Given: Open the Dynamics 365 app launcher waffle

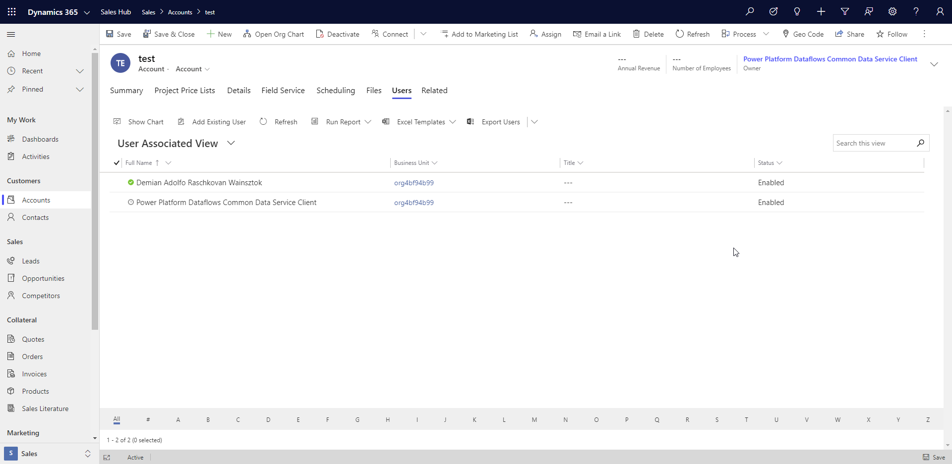Looking at the screenshot, I should coord(11,11).
